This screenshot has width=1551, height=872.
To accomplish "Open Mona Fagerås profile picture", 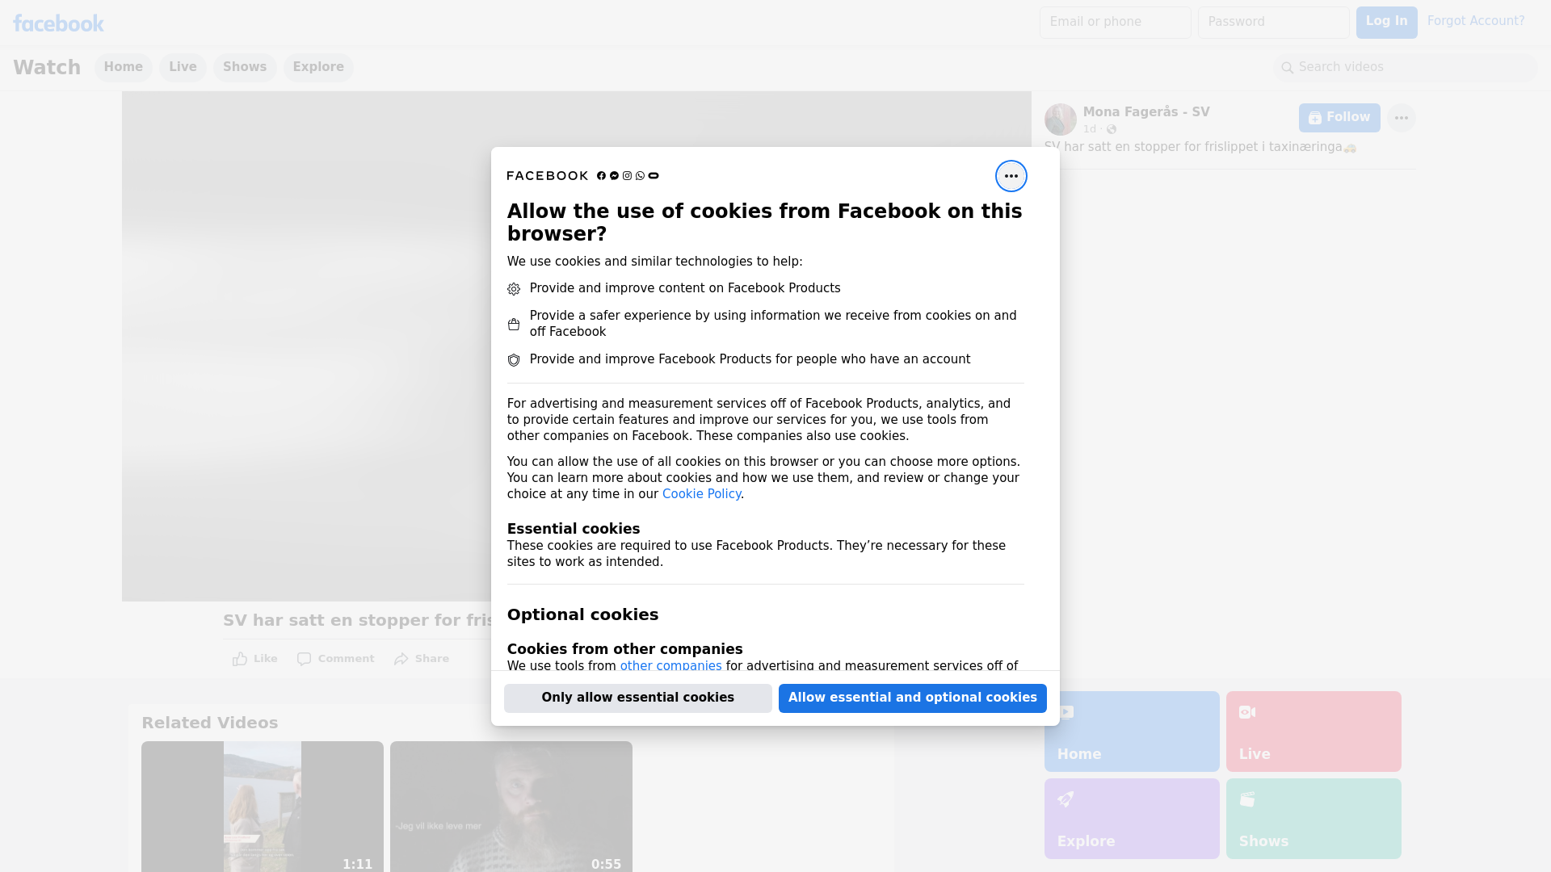I will click(1060, 119).
